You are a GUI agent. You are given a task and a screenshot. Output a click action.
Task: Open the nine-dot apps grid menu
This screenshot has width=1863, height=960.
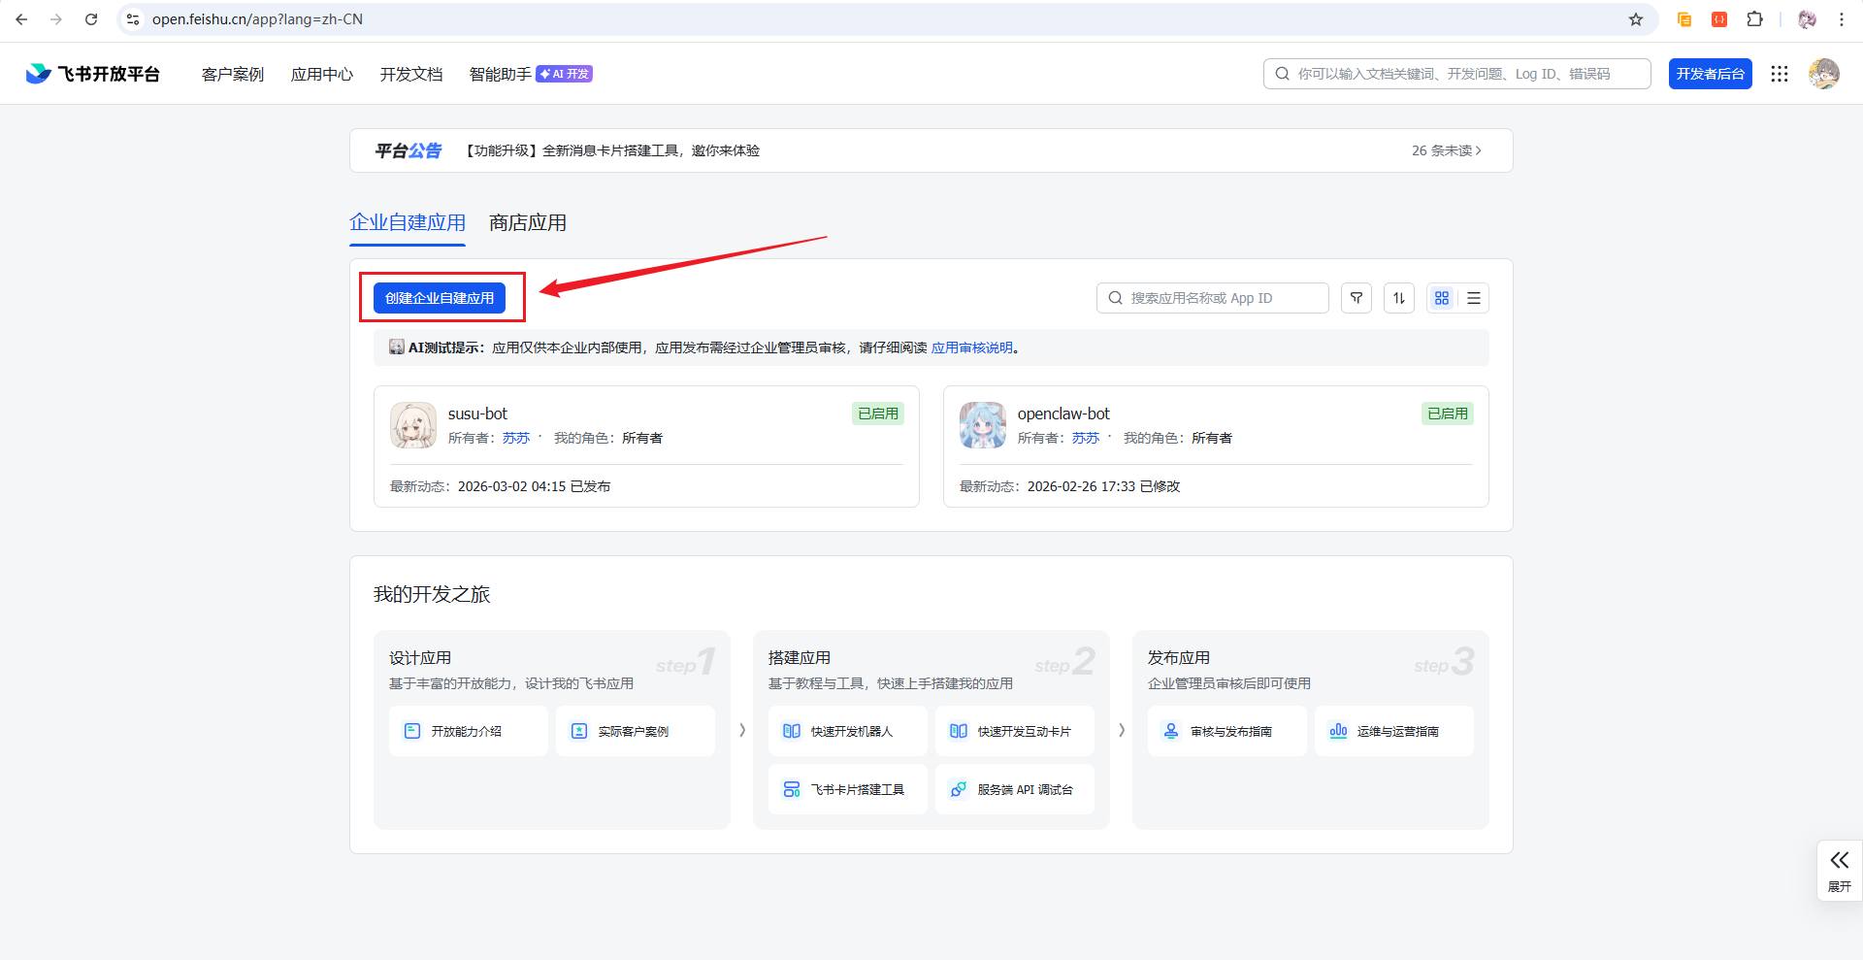click(1779, 74)
